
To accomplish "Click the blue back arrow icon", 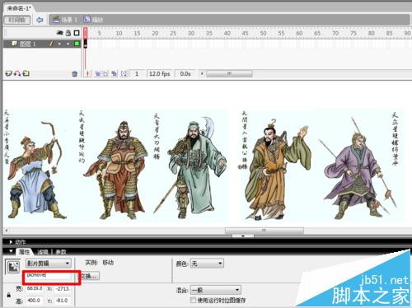I will coord(40,20).
